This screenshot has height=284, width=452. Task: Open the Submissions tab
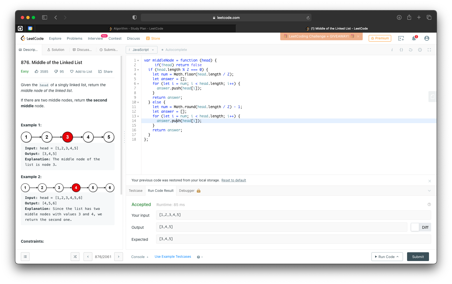pos(109,50)
